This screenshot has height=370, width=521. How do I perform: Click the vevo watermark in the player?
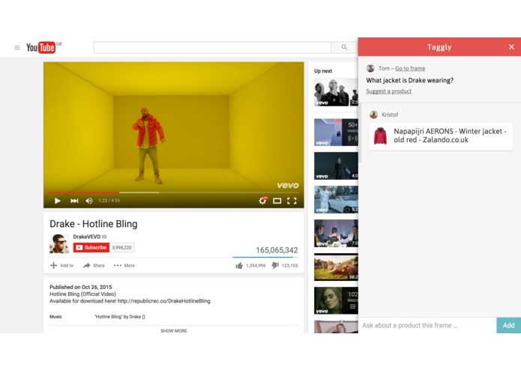click(x=288, y=185)
